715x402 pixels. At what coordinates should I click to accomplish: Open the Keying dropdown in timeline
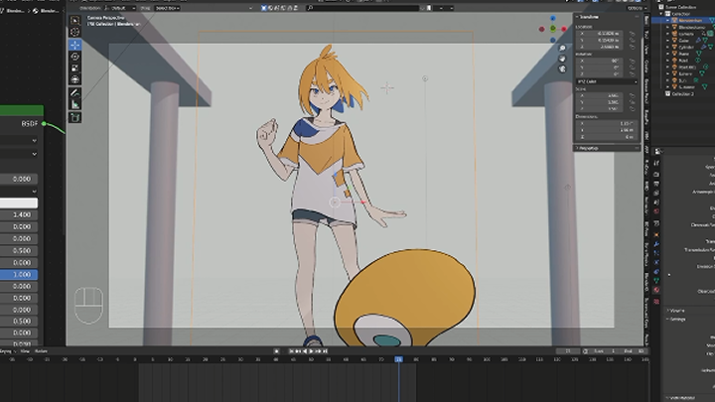tap(7, 351)
